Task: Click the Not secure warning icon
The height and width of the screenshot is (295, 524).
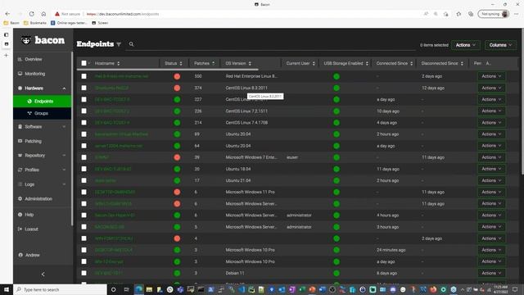Action: 57,14
